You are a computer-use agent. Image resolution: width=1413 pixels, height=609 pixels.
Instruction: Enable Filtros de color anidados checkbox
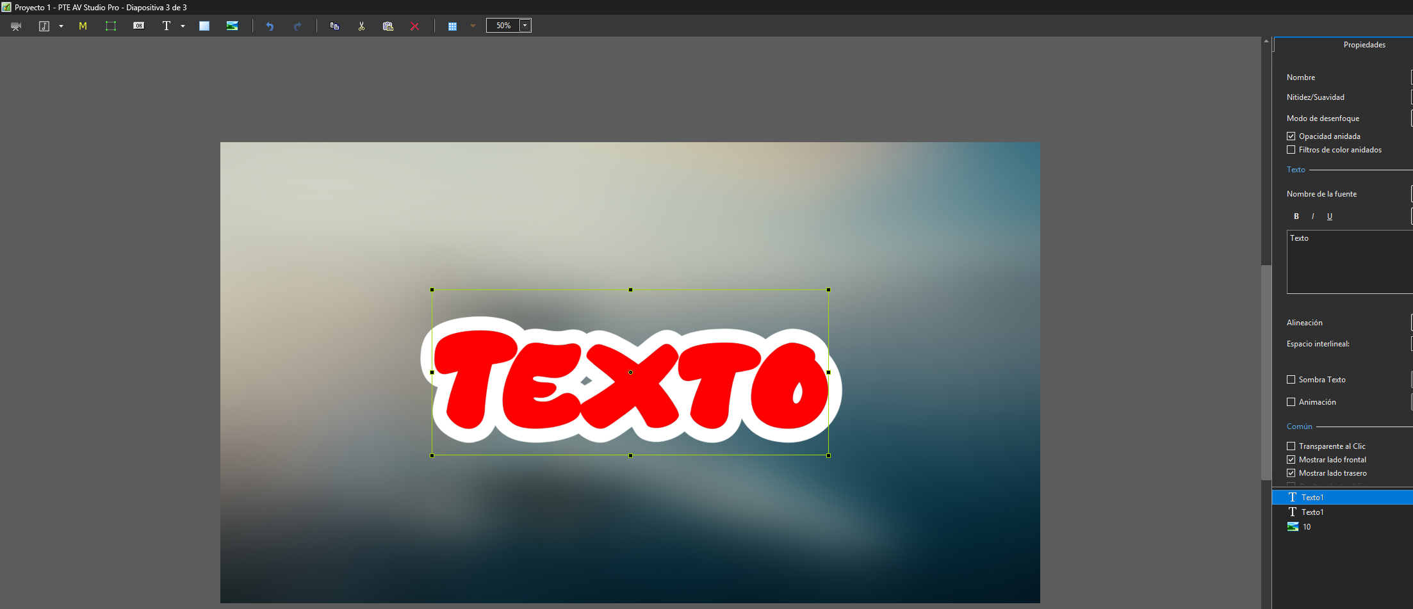[1291, 150]
